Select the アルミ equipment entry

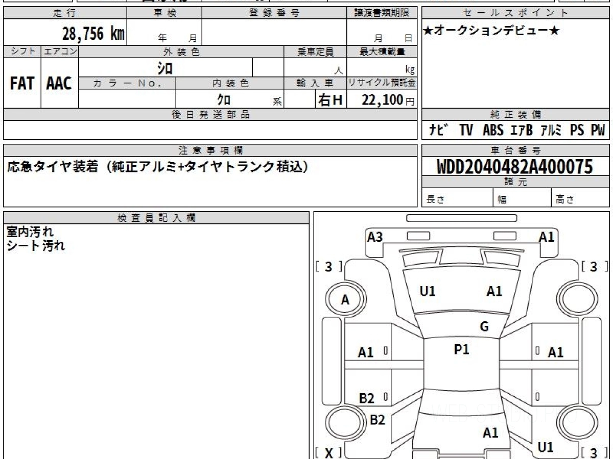point(551,130)
